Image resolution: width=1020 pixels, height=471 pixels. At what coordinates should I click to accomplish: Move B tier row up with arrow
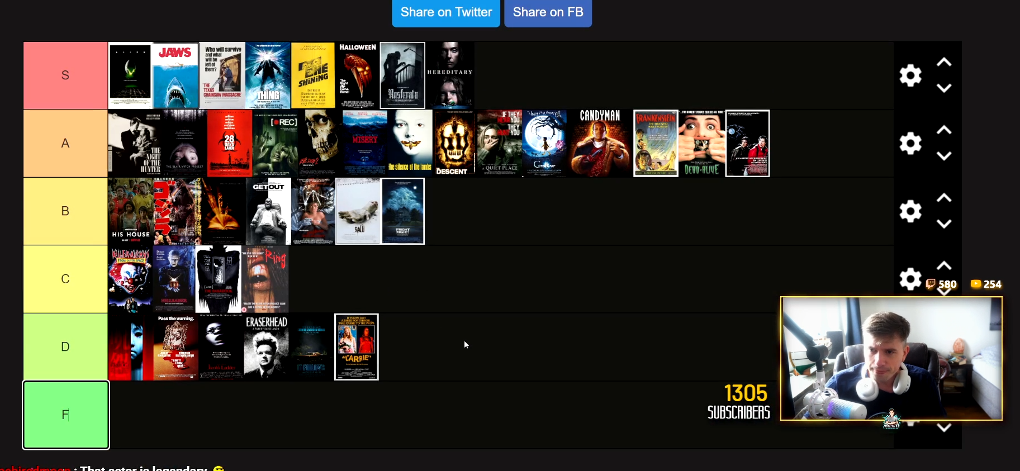944,198
